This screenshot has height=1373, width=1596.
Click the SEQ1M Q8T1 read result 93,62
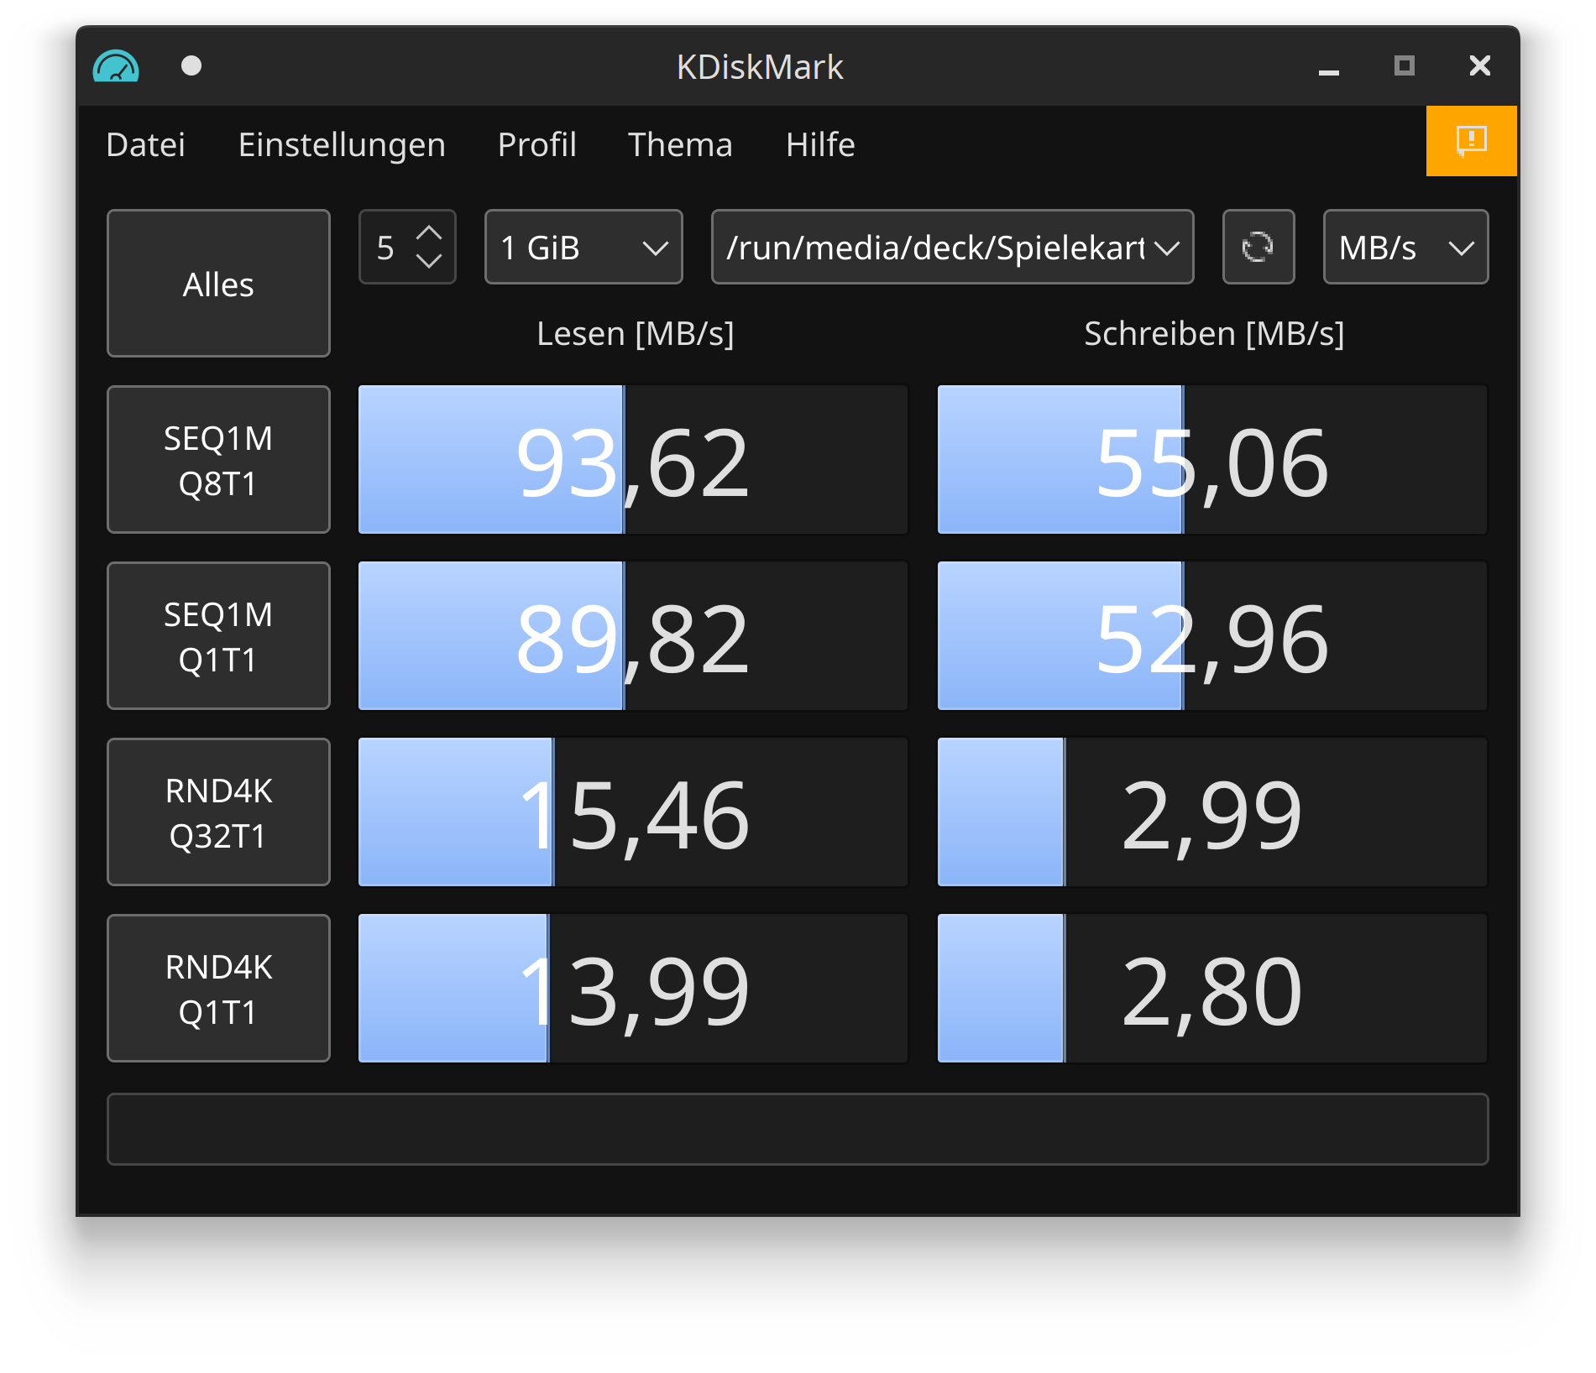(633, 460)
